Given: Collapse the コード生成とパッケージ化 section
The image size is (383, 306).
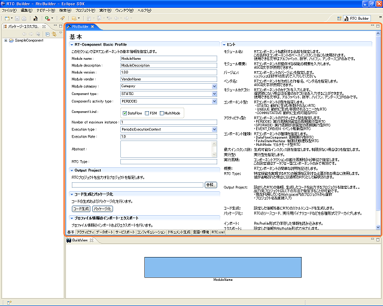Looking at the screenshot, I should [72, 194].
